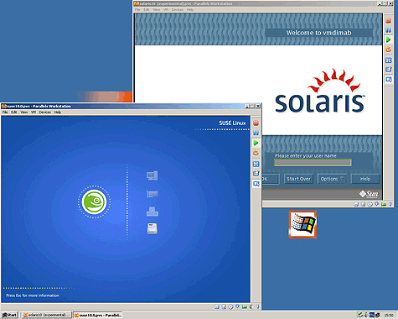Click Help button on Solaris login screen
398x319 pixels.
coord(365,179)
